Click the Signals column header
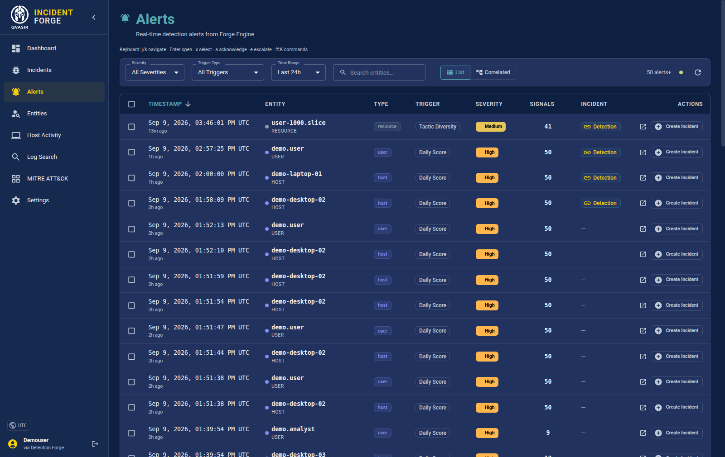725x457 pixels. tap(542, 104)
